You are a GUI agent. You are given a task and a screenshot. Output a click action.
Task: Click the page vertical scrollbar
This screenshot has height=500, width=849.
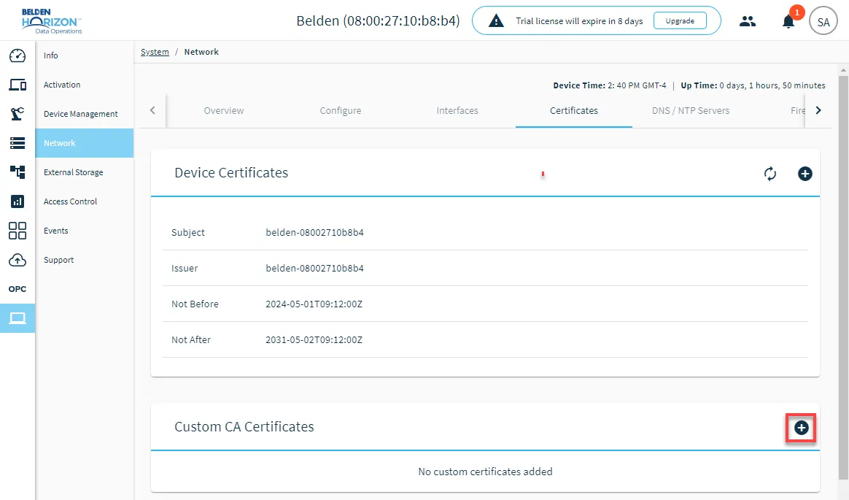843,277
